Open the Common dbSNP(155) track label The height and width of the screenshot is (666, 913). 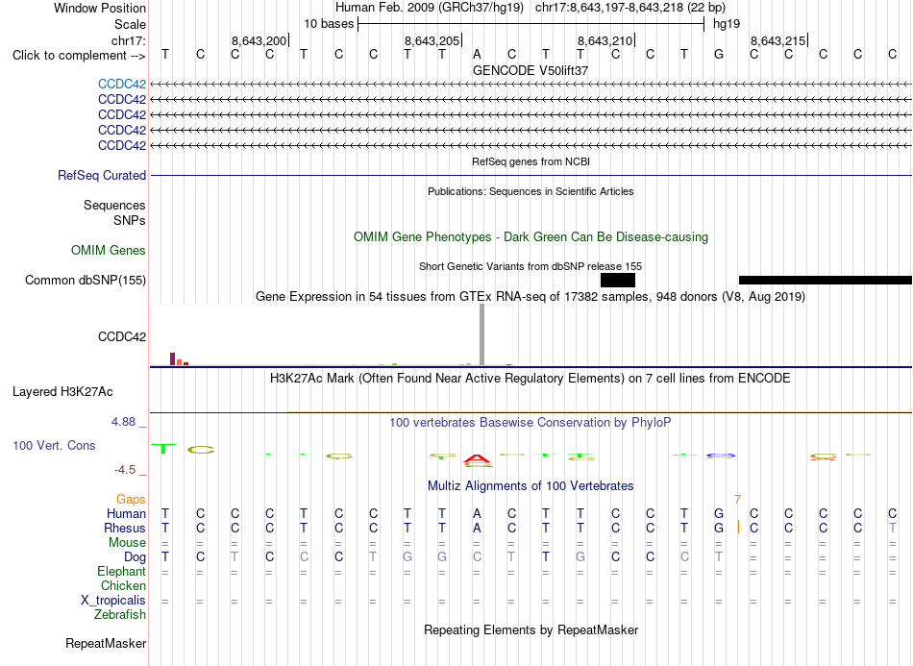(85, 280)
